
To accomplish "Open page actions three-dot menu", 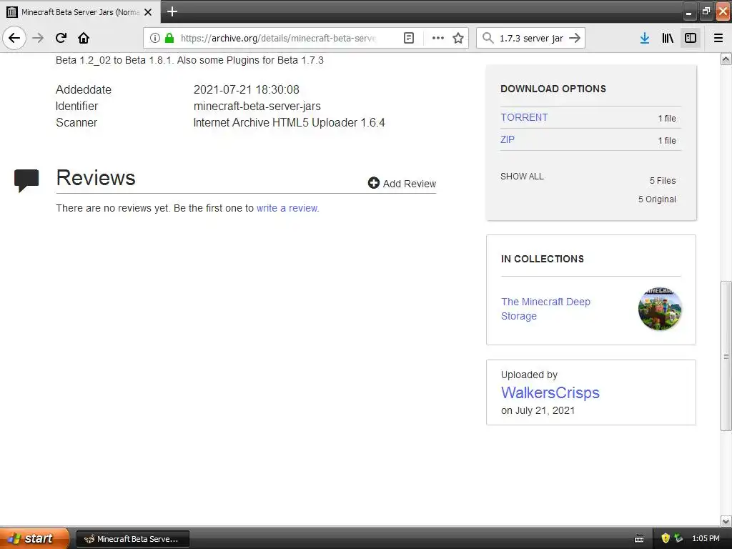I will 438,39.
